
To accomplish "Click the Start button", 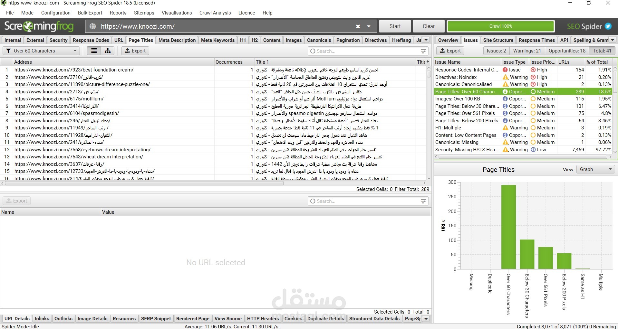I will (395, 26).
